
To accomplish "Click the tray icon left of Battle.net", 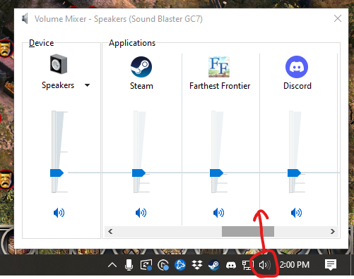I will (x=163, y=265).
